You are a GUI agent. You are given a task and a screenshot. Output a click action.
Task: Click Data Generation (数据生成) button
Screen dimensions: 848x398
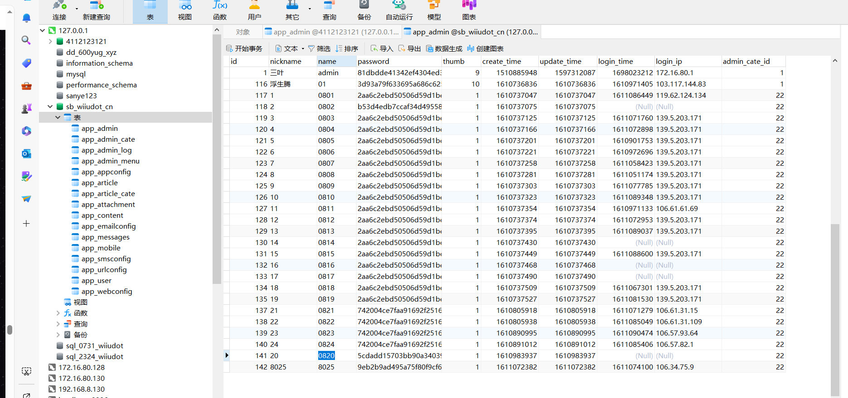coord(444,48)
